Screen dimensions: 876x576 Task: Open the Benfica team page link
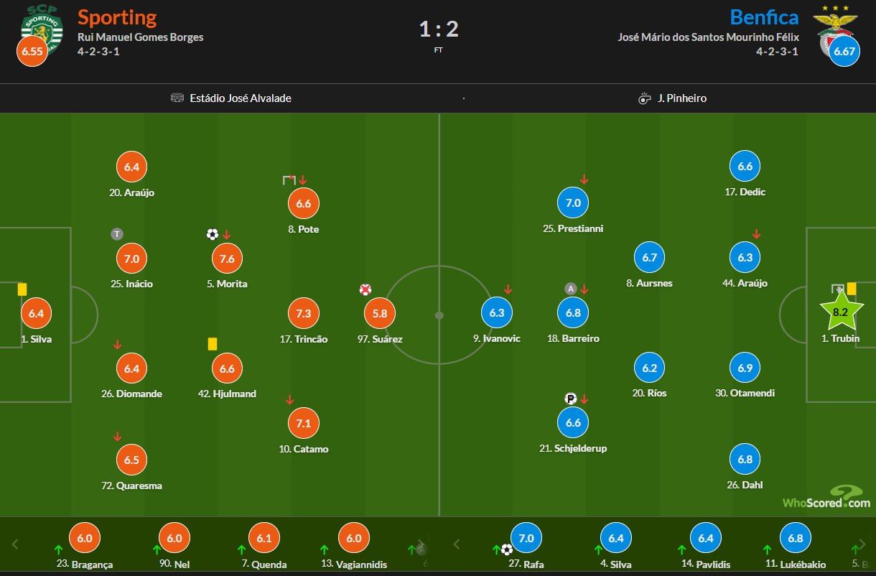765,17
